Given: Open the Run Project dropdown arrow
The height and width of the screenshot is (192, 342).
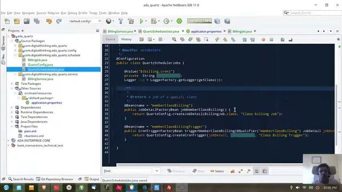Looking at the screenshot, I should [x=146, y=21].
